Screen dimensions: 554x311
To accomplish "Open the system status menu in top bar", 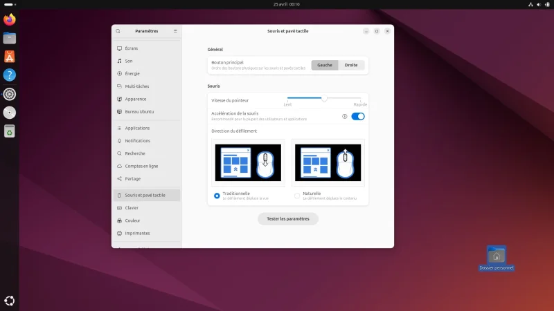I will (539, 5).
